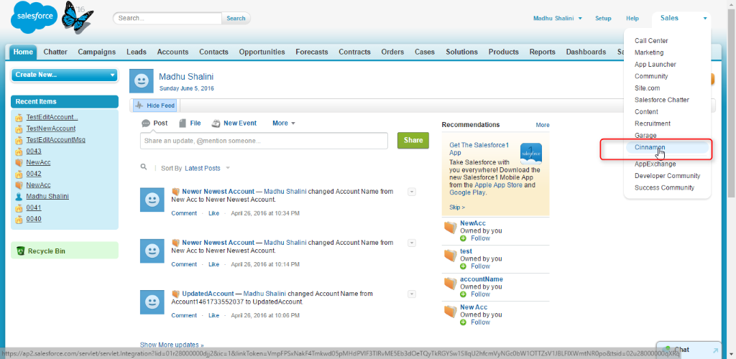The width and height of the screenshot is (736, 359).
Task: Choose Call Center in the app menu
Action: 651,41
